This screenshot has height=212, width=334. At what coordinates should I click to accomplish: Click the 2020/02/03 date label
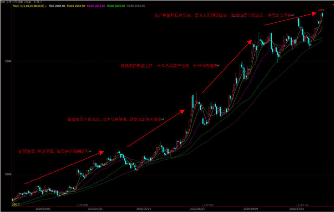pyautogui.click(x=43, y=209)
